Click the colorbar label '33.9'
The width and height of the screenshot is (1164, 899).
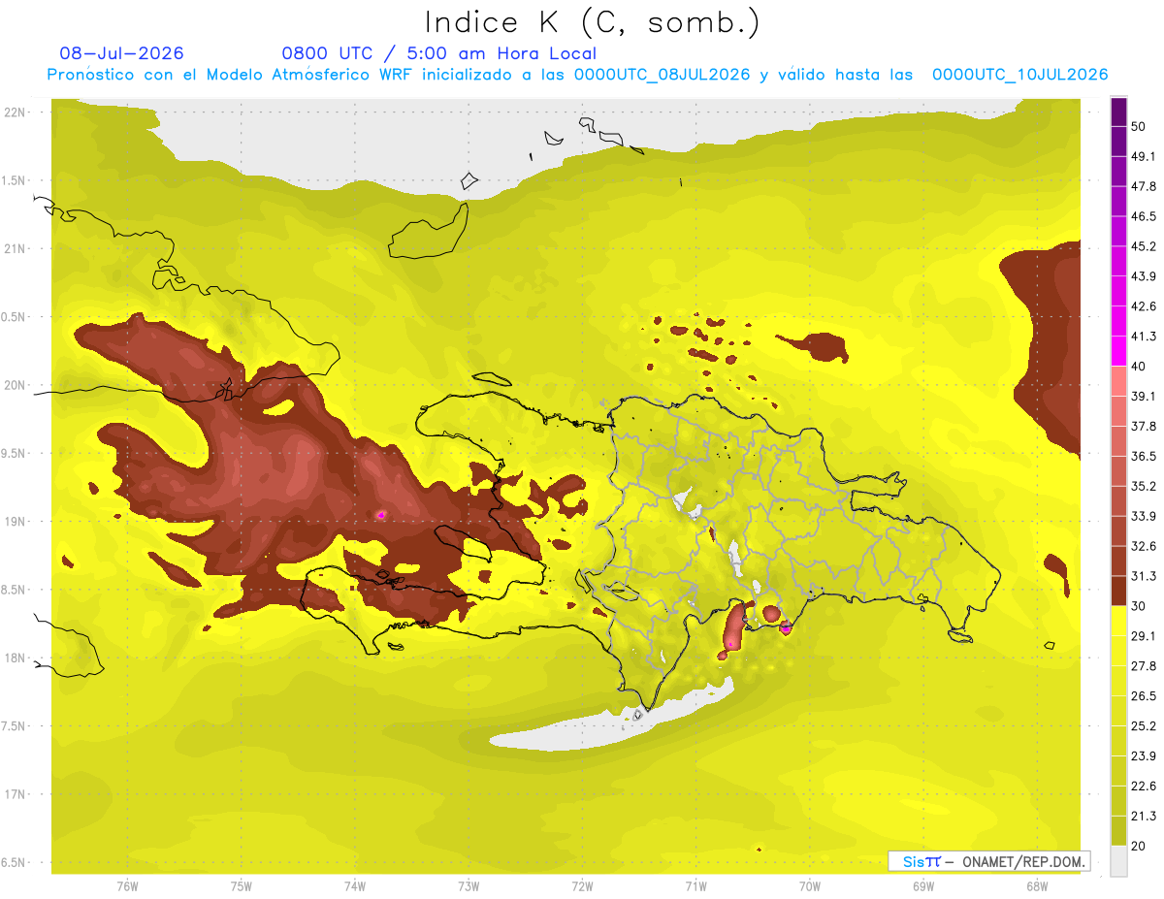click(1144, 516)
